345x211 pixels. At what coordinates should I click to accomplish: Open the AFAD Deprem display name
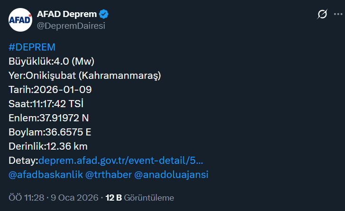point(65,14)
